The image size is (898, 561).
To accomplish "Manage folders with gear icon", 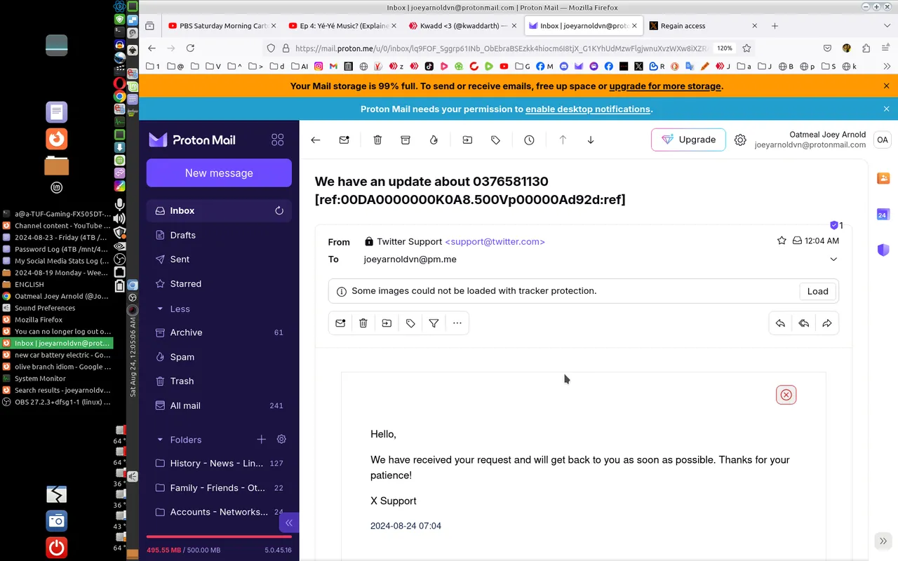I will click(281, 440).
